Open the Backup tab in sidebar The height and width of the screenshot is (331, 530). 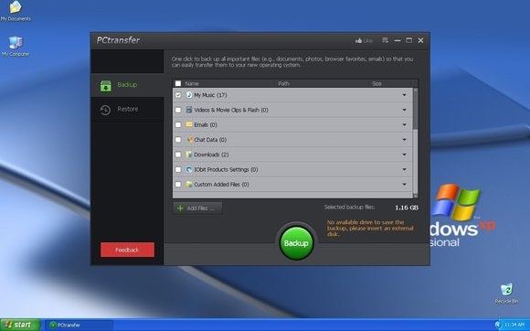coord(127,85)
